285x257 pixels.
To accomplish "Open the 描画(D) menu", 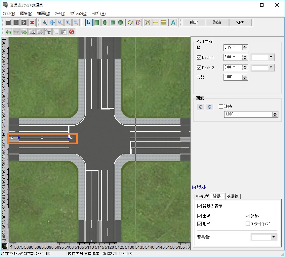I will click(x=43, y=14).
